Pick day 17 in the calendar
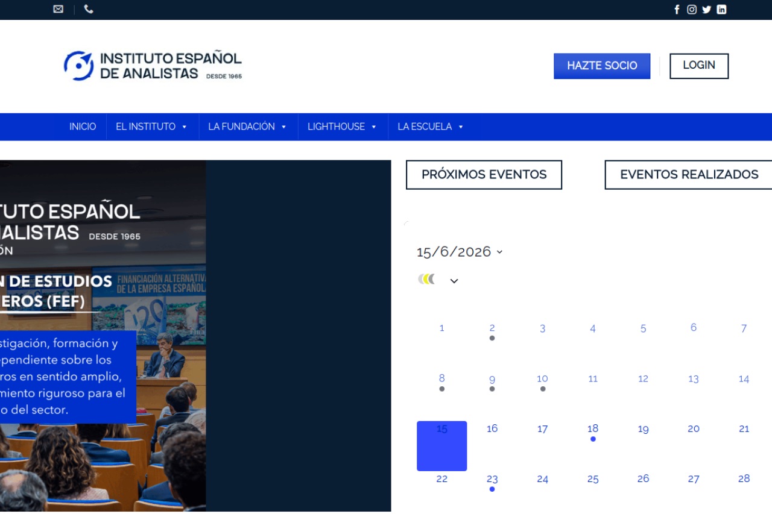 543,429
